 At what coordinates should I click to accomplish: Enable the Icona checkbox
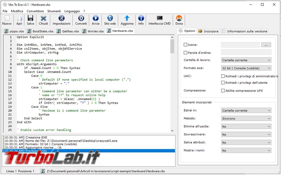(185, 45)
